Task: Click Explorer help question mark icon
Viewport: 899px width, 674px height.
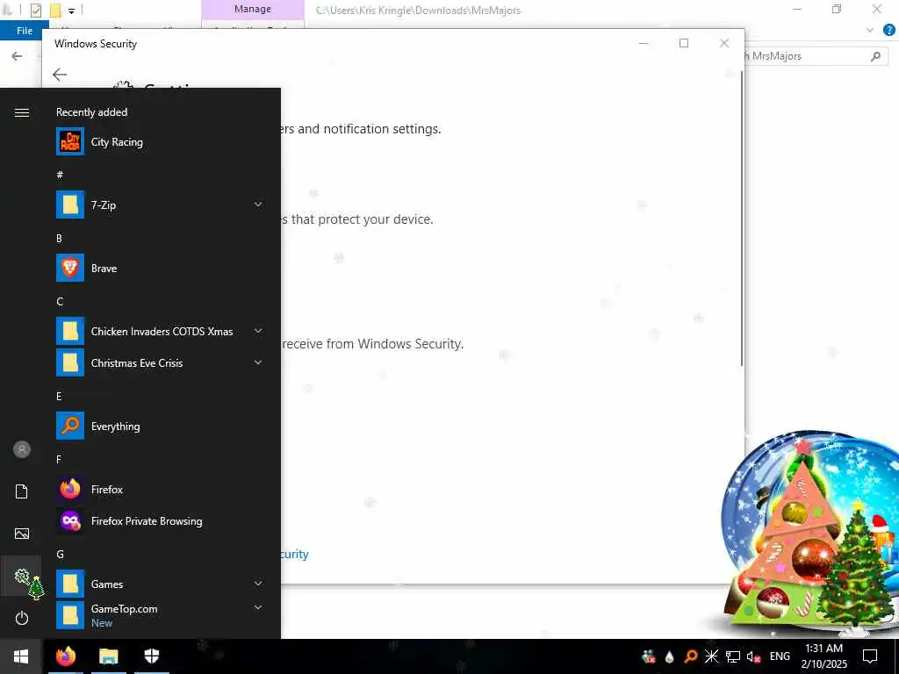Action: pyautogui.click(x=888, y=31)
